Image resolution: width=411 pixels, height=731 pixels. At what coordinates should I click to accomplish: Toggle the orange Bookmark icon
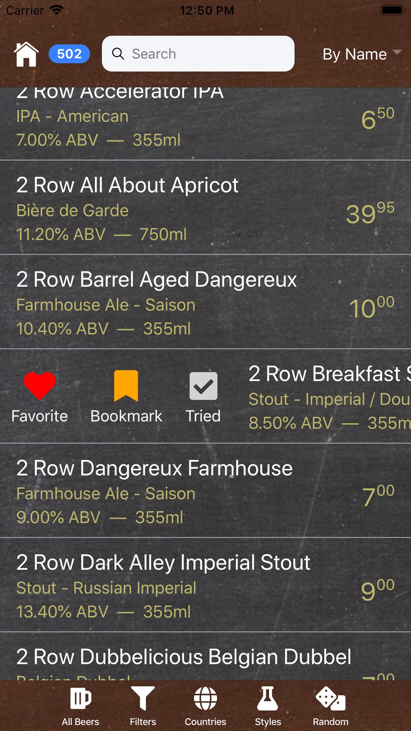tap(126, 386)
